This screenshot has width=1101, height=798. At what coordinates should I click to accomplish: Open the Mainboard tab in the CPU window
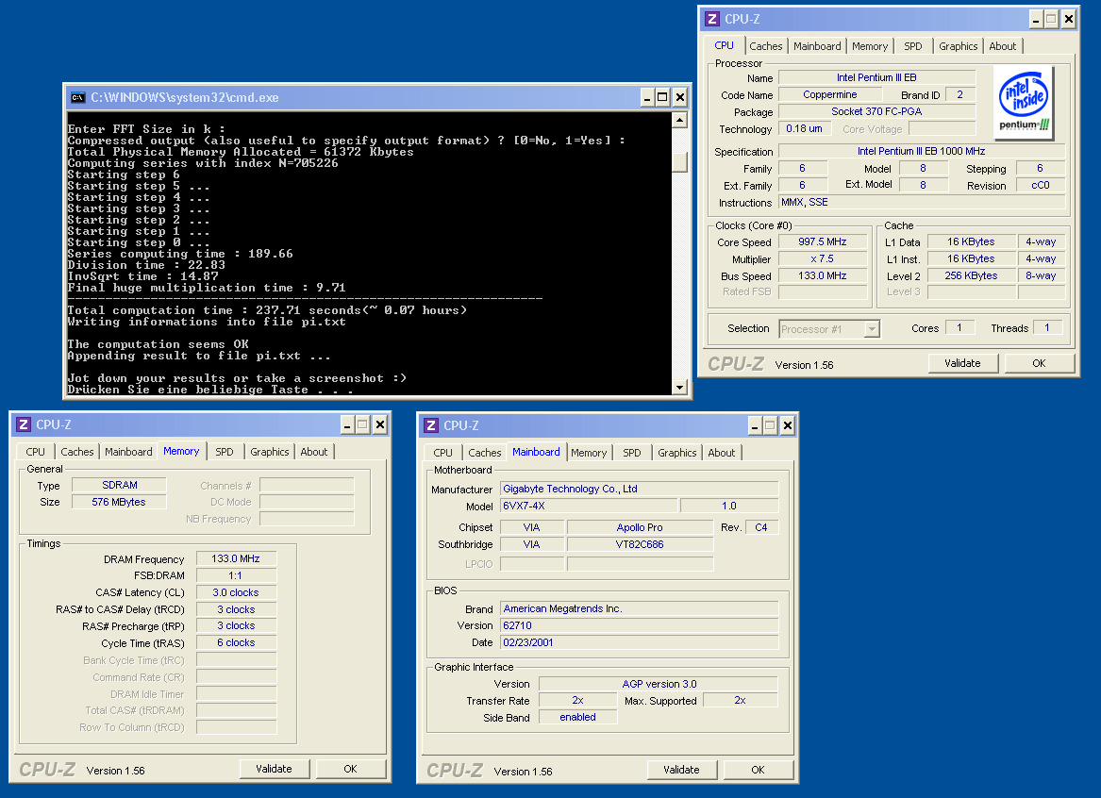pos(817,46)
